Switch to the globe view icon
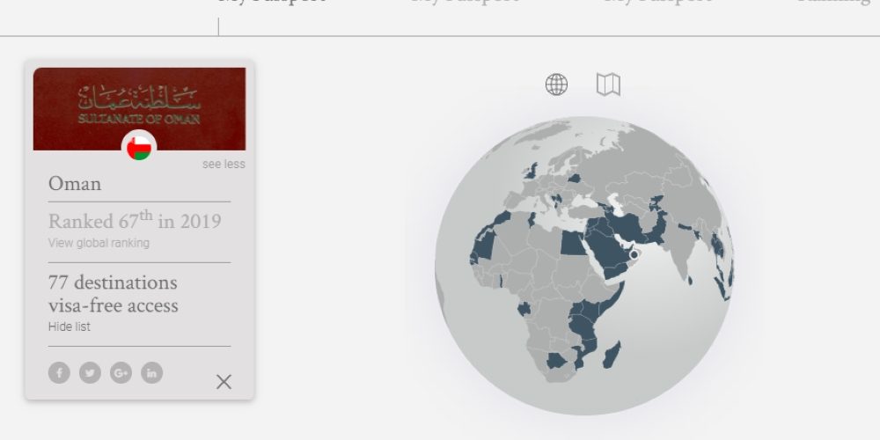880x440 pixels. coord(556,84)
